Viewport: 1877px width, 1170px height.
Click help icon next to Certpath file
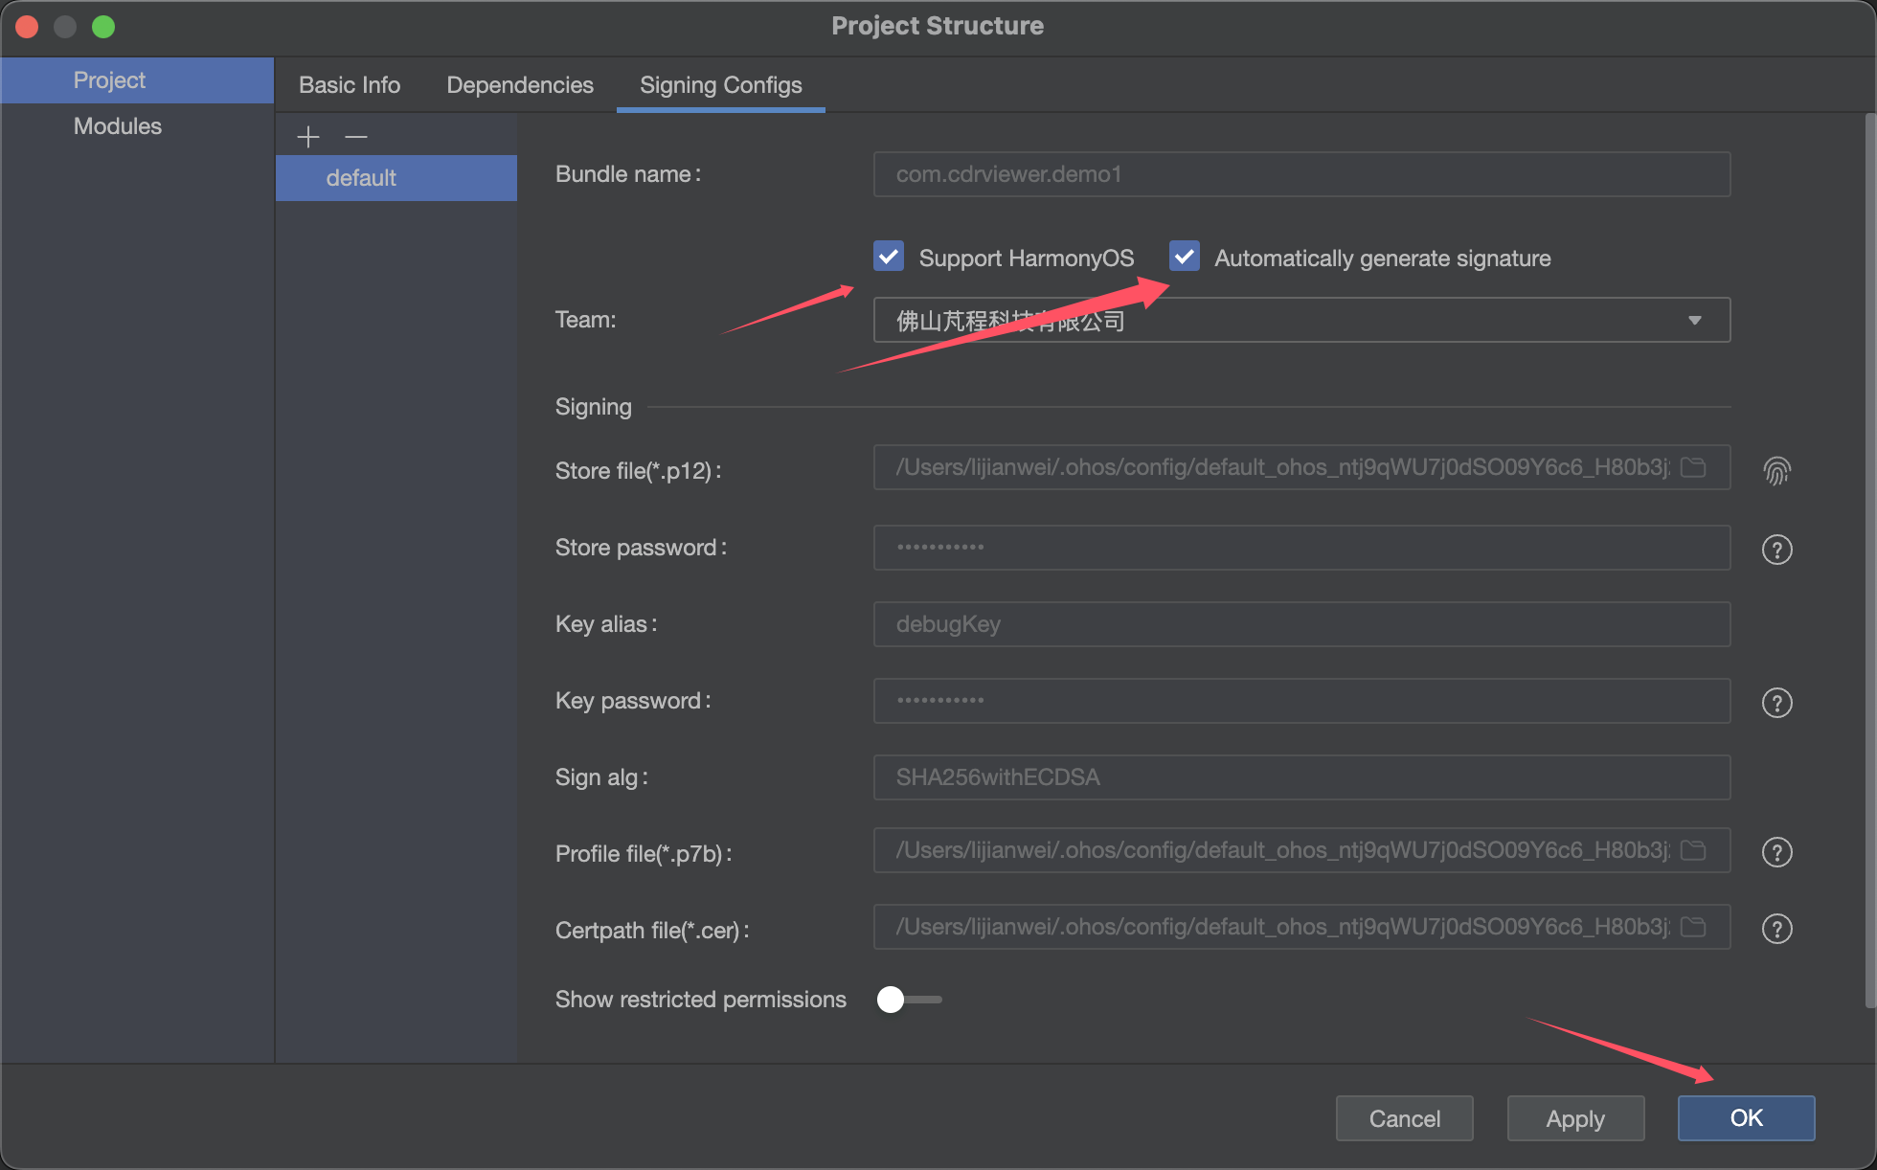click(1776, 929)
